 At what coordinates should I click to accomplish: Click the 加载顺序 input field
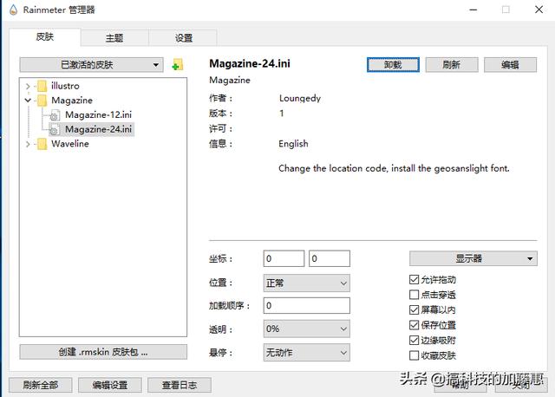[x=306, y=305]
